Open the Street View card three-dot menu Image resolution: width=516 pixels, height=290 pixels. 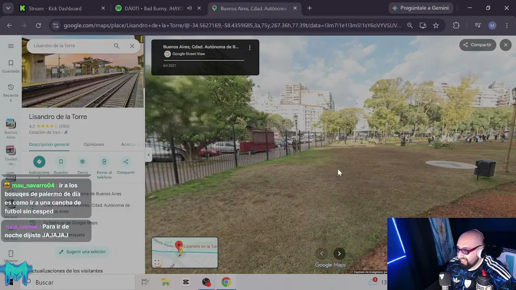point(250,48)
